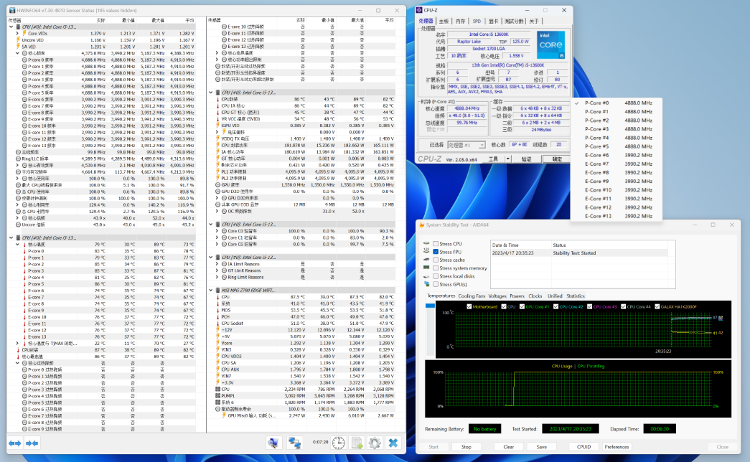
Task: Switch to the Cooling Fans tab
Action: 471,296
